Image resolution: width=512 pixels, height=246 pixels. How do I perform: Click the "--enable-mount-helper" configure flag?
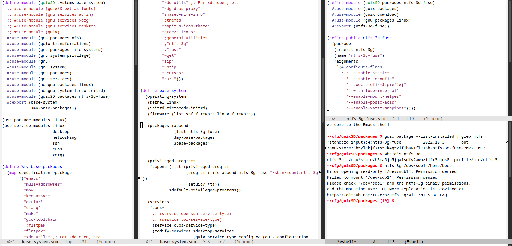coord(374,96)
